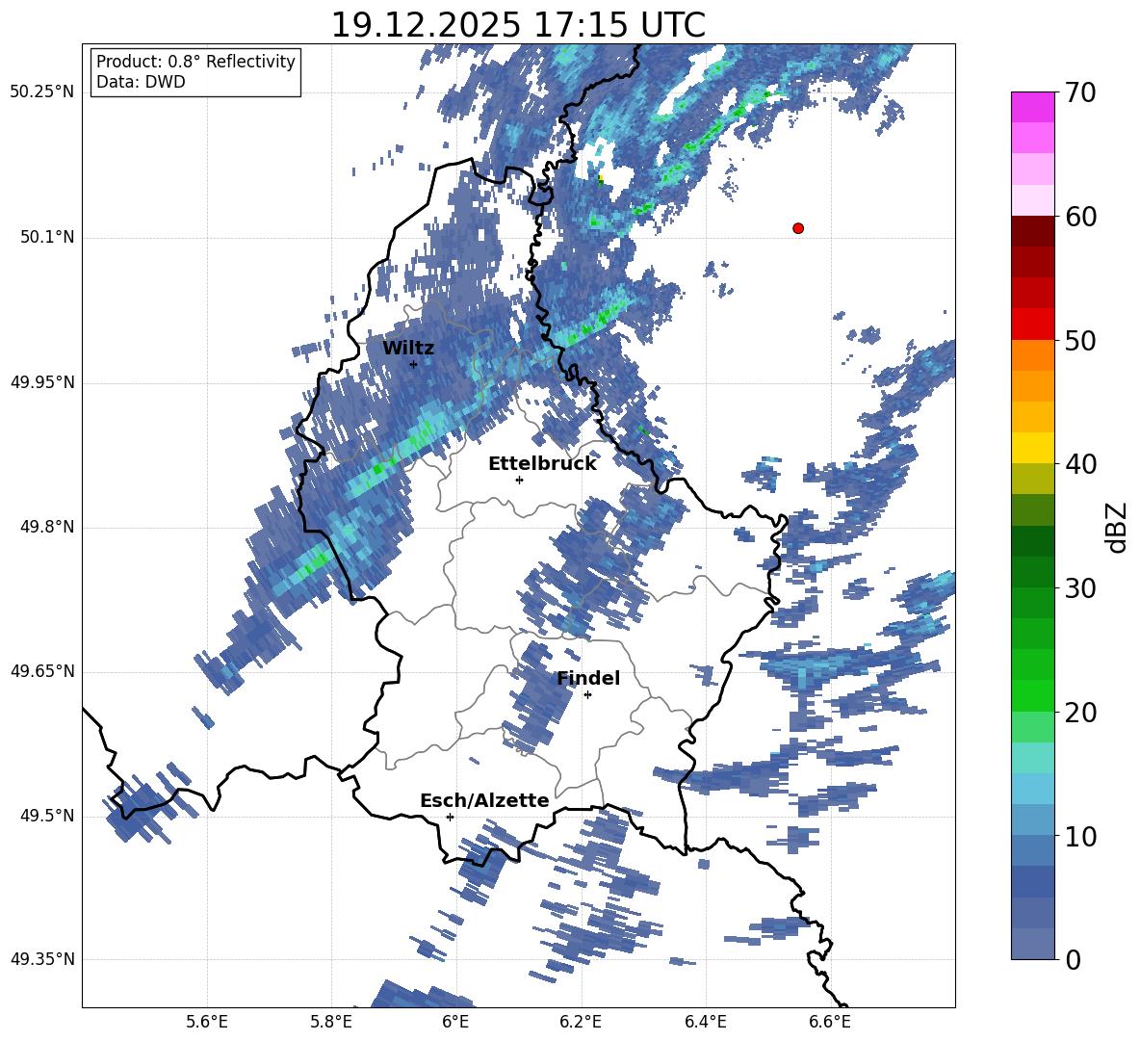Click the Esch/Alzette city label

[484, 800]
